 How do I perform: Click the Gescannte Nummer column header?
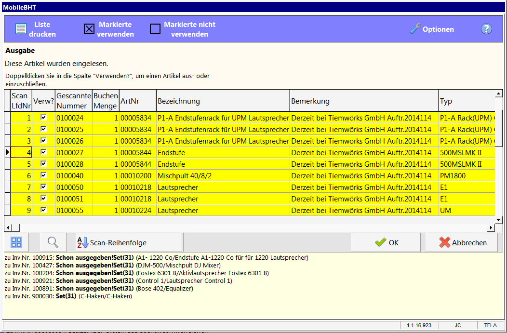pos(74,101)
